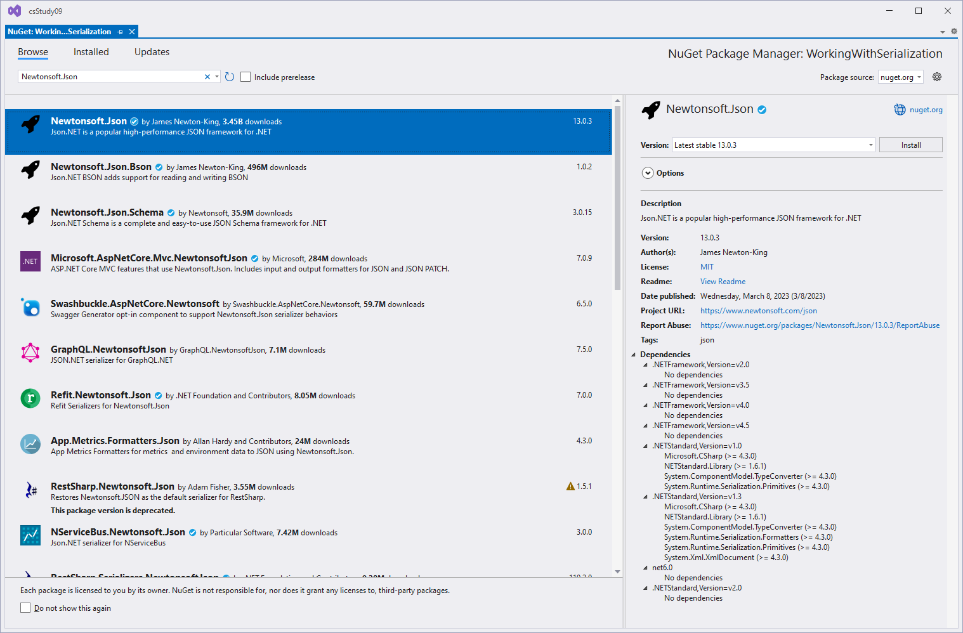Image resolution: width=963 pixels, height=633 pixels.
Task: Click the refresh search results icon
Action: click(230, 77)
